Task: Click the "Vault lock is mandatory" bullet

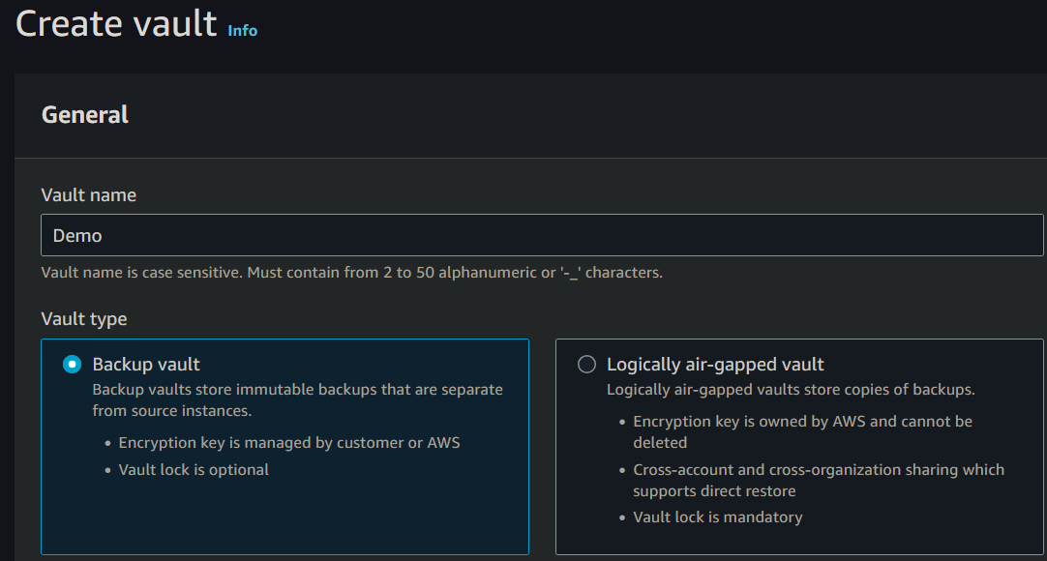Action: [717, 517]
